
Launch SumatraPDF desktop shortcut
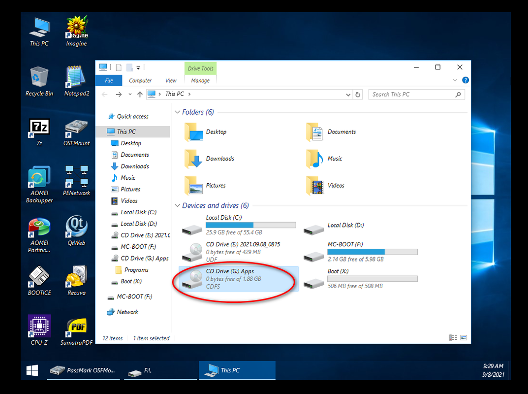point(76,330)
